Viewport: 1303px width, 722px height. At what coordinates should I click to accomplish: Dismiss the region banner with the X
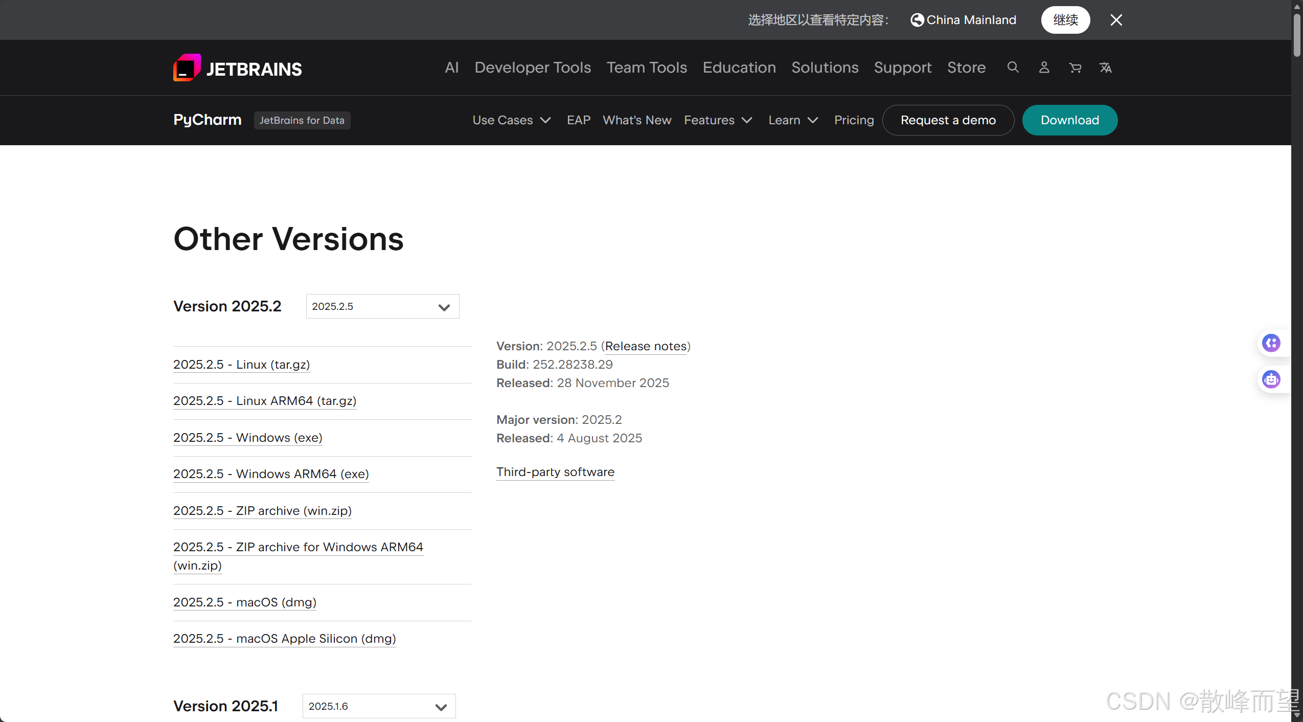click(x=1116, y=20)
